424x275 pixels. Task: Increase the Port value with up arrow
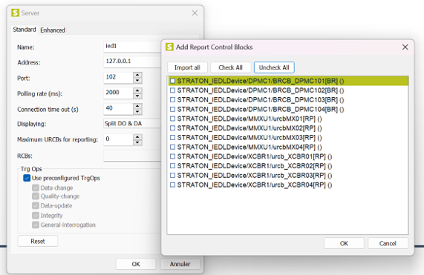click(x=137, y=75)
